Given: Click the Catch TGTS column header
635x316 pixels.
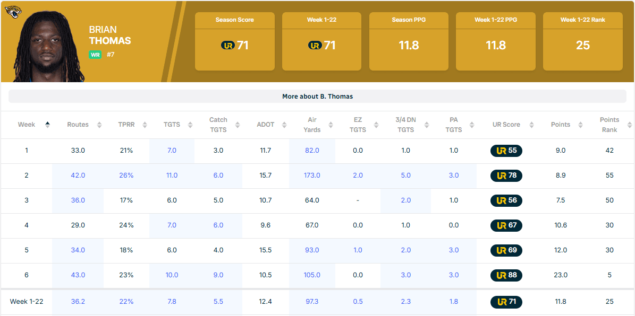Looking at the screenshot, I should coord(218,125).
